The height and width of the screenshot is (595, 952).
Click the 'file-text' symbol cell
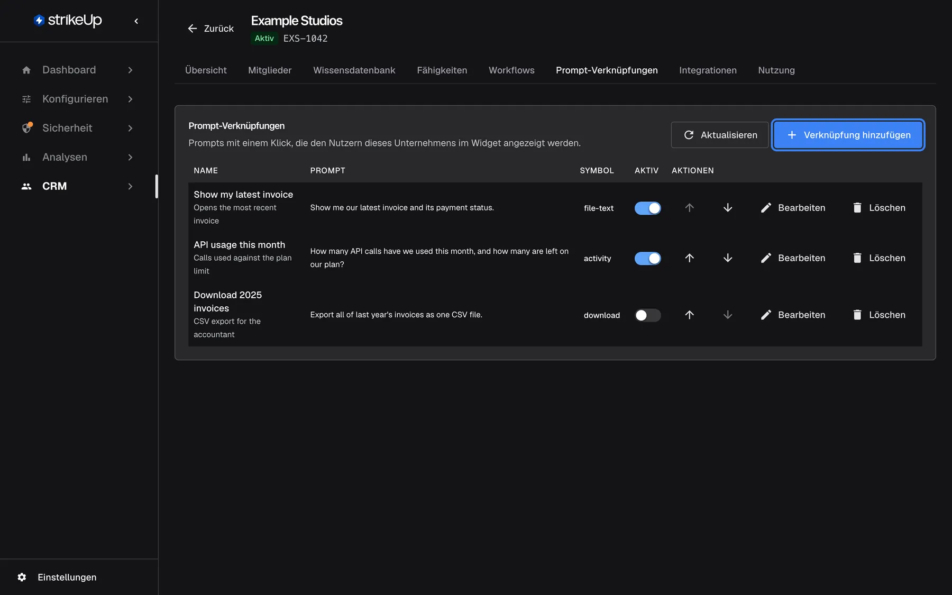coord(599,208)
